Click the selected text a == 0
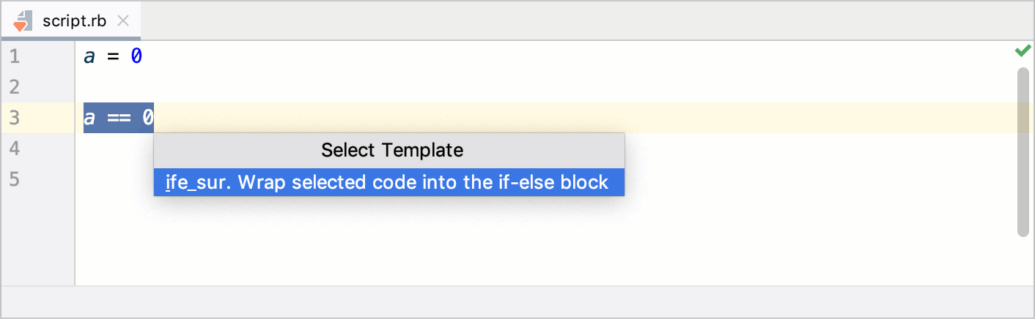 pyautogui.click(x=118, y=118)
